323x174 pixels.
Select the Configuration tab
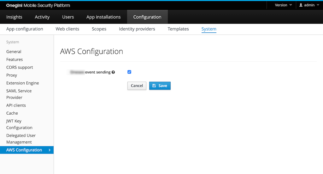[147, 17]
